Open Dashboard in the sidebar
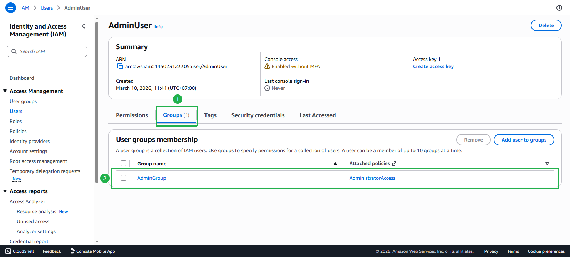570x257 pixels. click(x=22, y=78)
